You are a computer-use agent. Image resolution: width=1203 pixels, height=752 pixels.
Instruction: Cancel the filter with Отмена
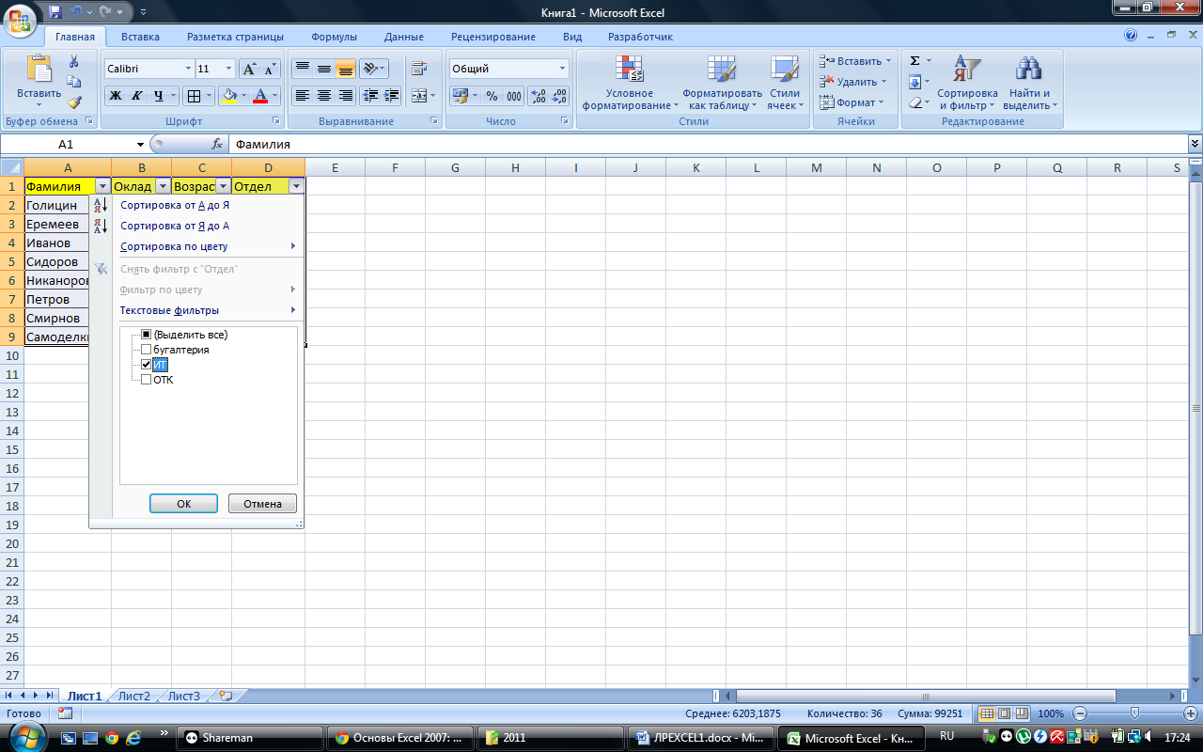click(x=262, y=504)
